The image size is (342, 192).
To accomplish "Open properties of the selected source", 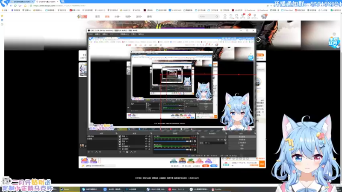I will tap(127, 152).
